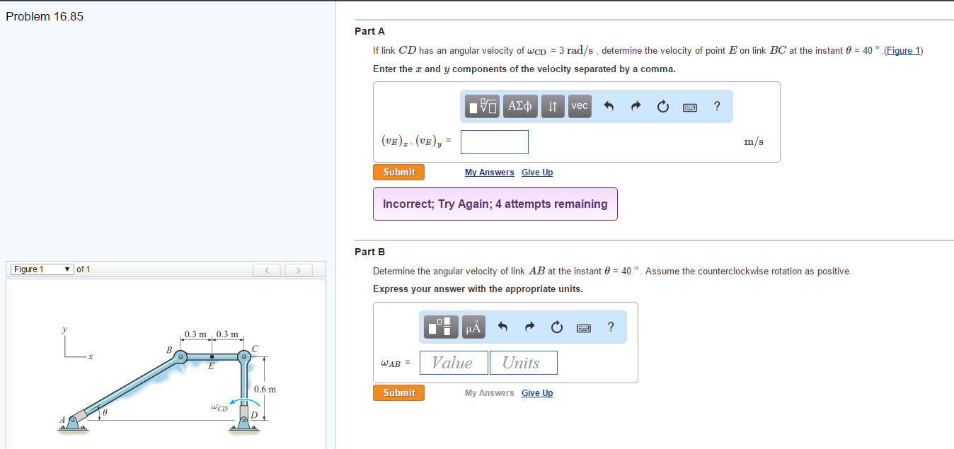The image size is (954, 449).
Task: Submit the Part A answer
Action: pos(398,172)
